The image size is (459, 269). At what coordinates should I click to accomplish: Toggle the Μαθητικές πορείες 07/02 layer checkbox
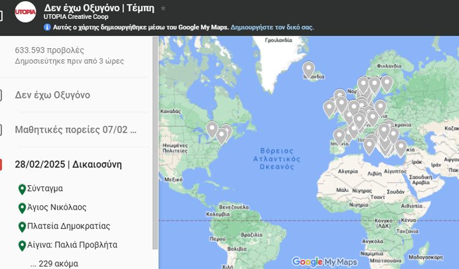[x=1, y=130]
